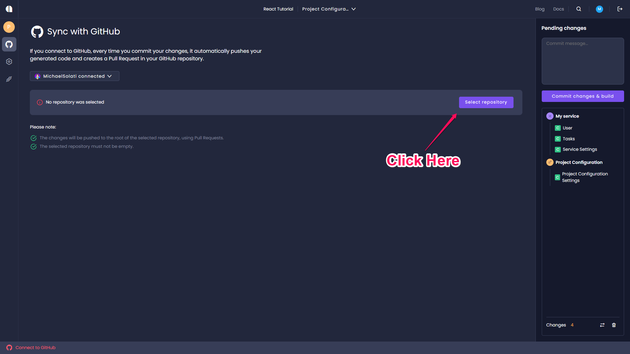Open the Project Configuration resource dropdown
Viewport: 630px width, 354px height.
tap(329, 9)
